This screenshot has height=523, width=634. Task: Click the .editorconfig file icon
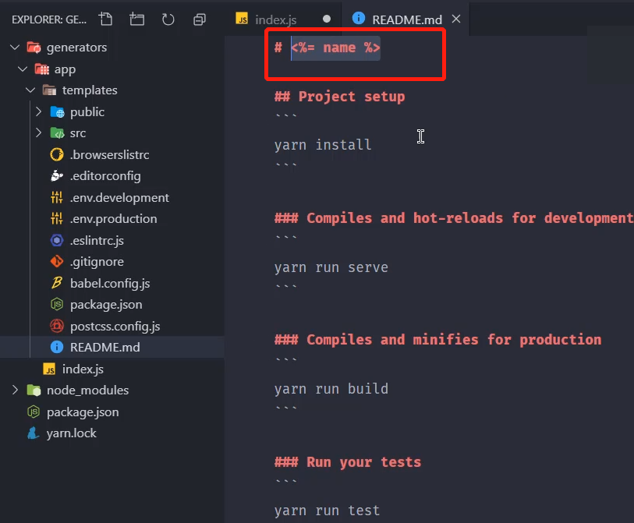click(x=57, y=176)
